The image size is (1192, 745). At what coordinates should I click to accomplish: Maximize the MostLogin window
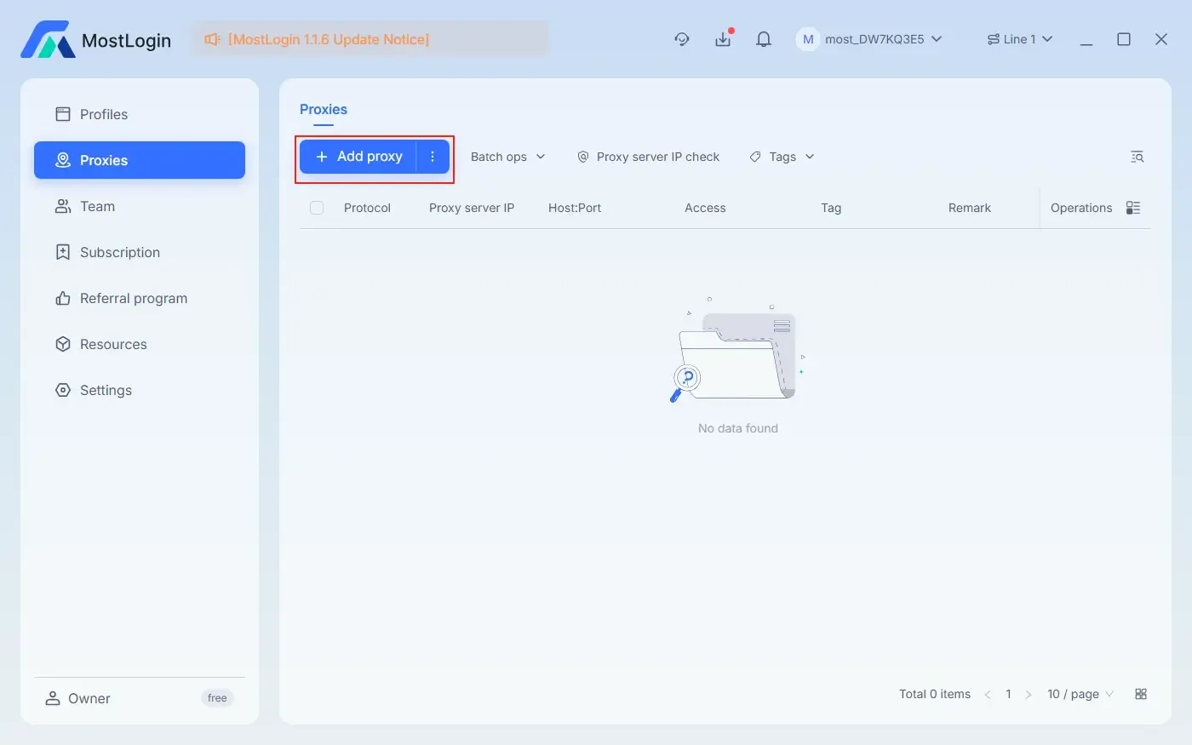[x=1124, y=39]
